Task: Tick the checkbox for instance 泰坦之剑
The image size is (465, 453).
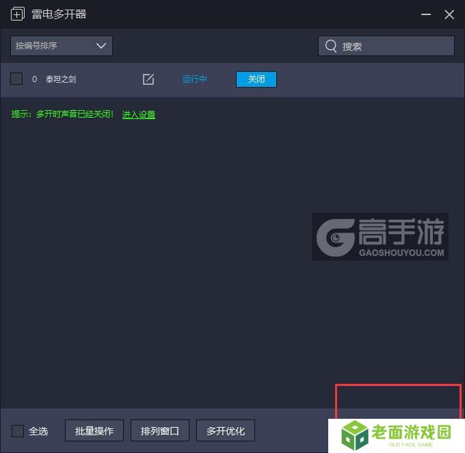Action: point(16,79)
